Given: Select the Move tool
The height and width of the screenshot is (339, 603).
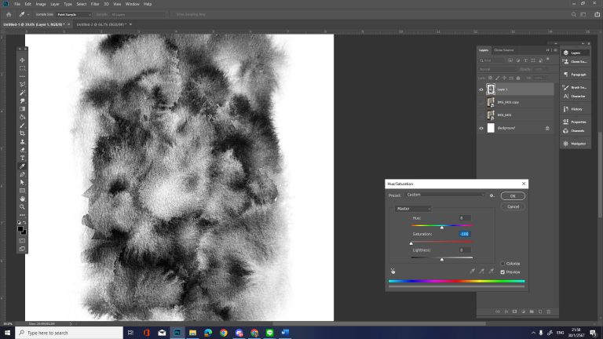Looking at the screenshot, I should point(22,60).
